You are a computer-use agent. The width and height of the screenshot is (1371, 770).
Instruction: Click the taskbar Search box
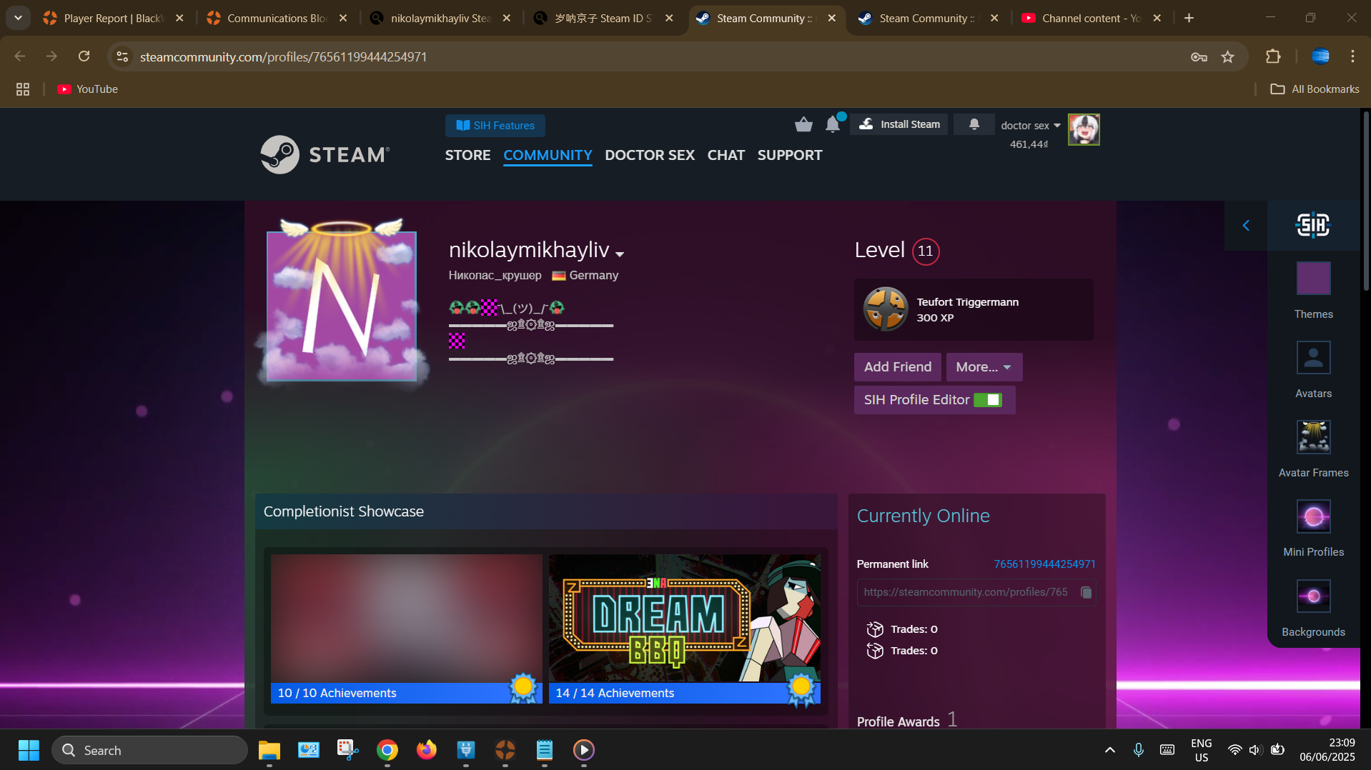[149, 750]
